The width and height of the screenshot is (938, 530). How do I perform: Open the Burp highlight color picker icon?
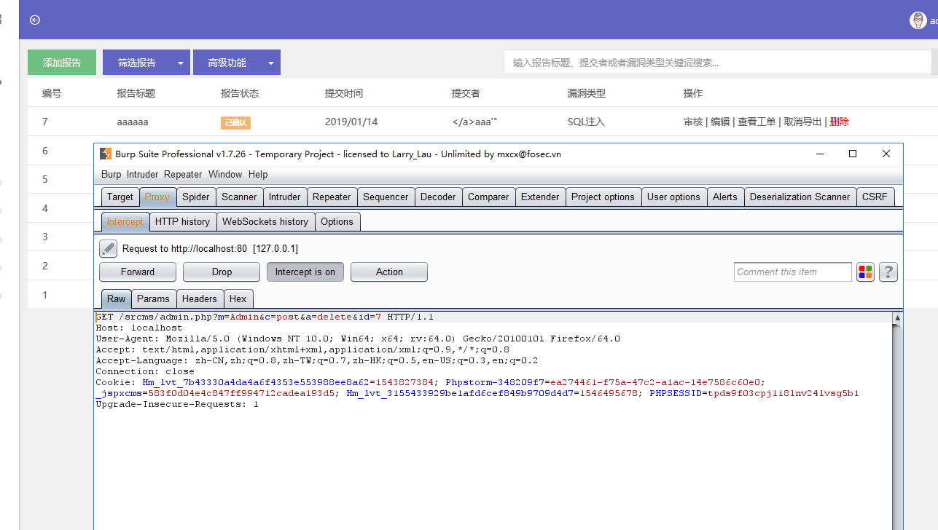click(x=865, y=272)
